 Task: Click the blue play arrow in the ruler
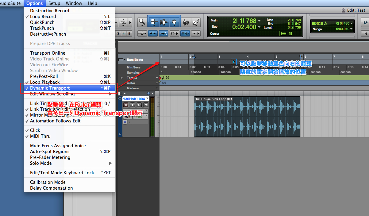click(234, 61)
